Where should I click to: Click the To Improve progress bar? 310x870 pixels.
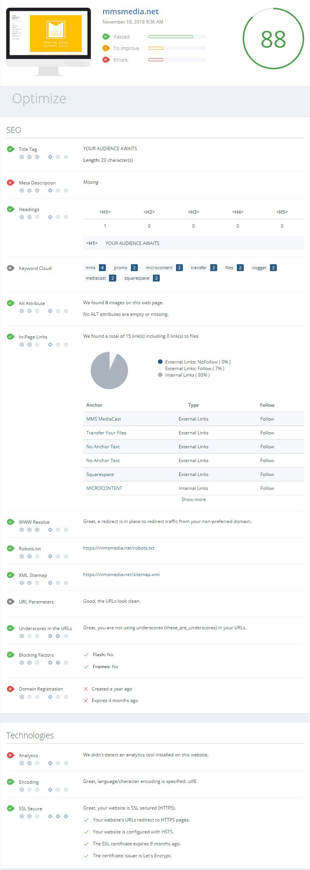click(177, 48)
